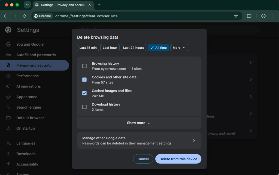Click the Downloads arrow icon
Image resolution: width=279 pixels, height=175 pixels.
pos(8,154)
